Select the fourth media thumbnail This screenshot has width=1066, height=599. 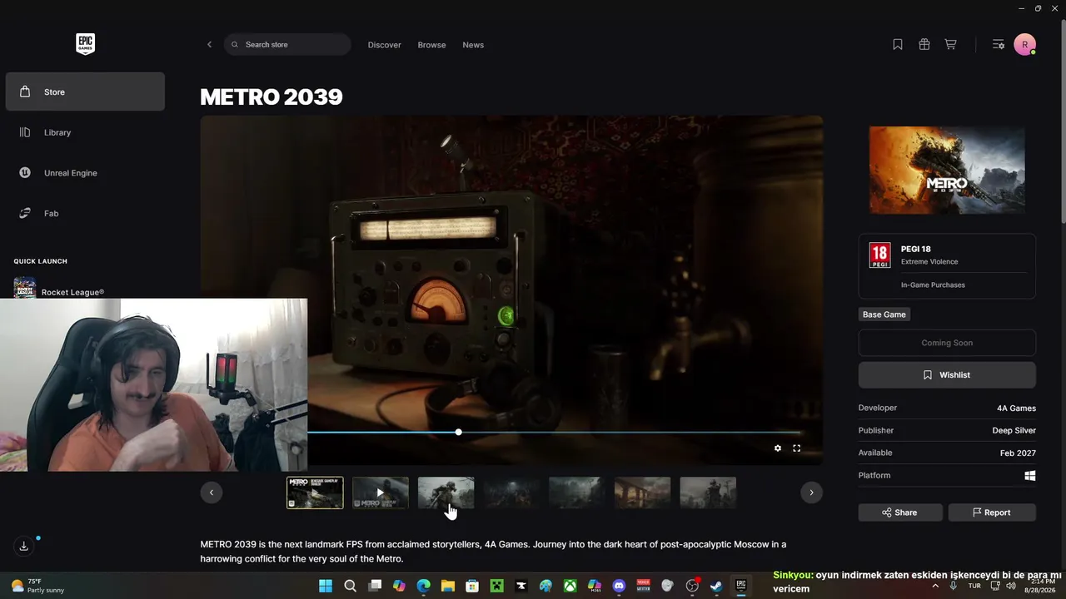click(x=511, y=493)
